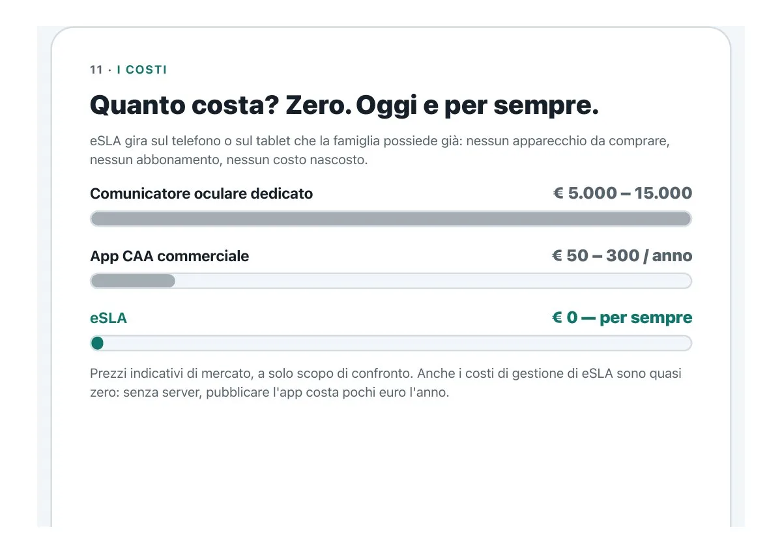Click the '€ 5.000 – 15.000' price

(622, 193)
